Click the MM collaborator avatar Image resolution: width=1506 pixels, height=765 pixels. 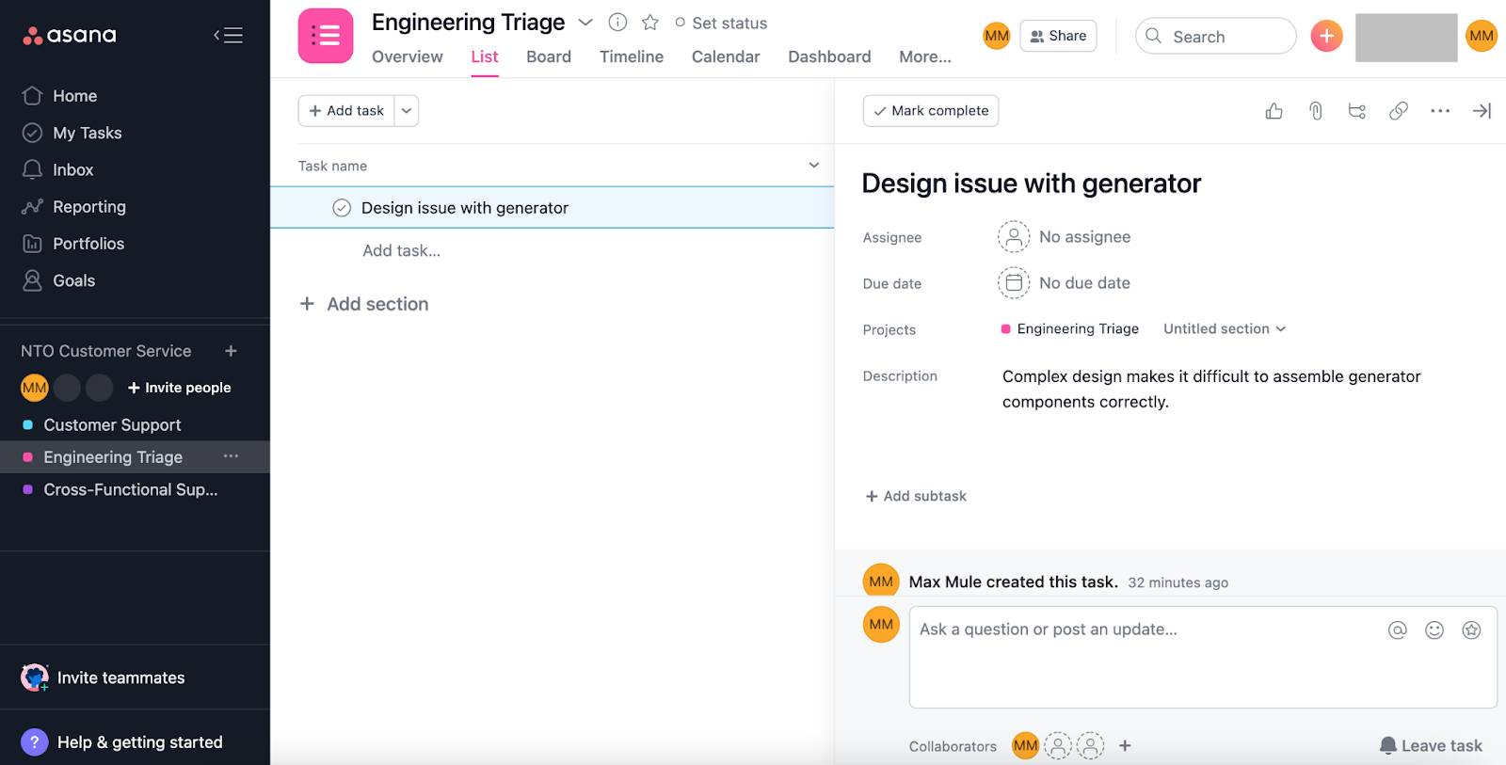point(1025,746)
